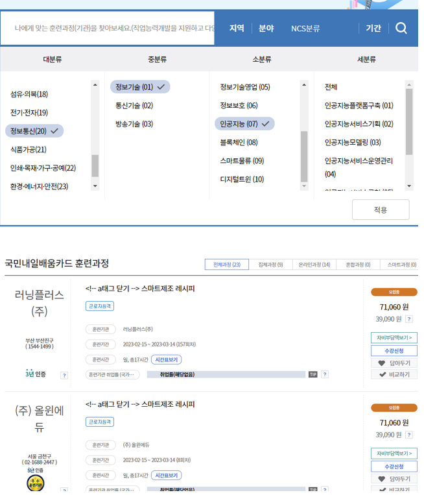Image resolution: width=424 pixels, height=495 pixels.
Task: Click heart 담아두기 for 올원에듀 course
Action: [394, 479]
